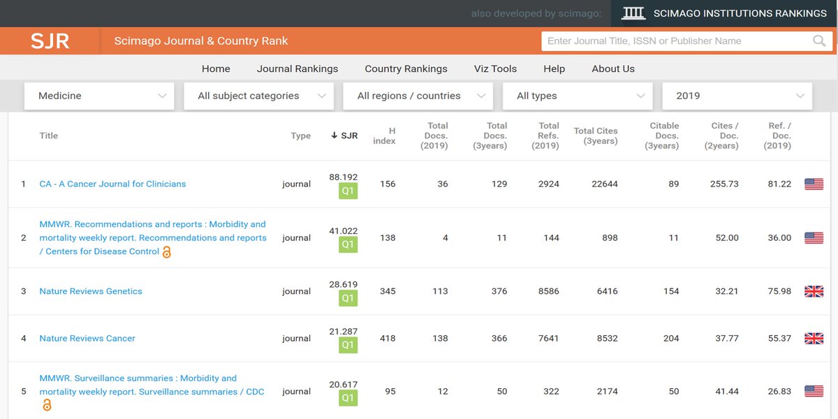Screen dimensions: 838x419
Task: Open Nature Reviews Genetics link
Action: [91, 292]
